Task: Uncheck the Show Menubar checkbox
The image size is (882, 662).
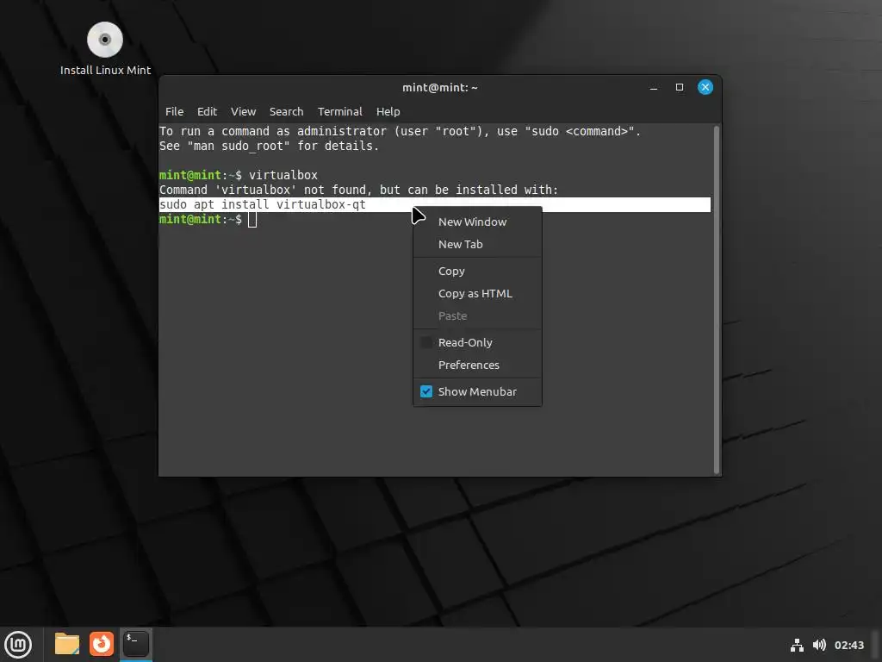Action: point(426,392)
